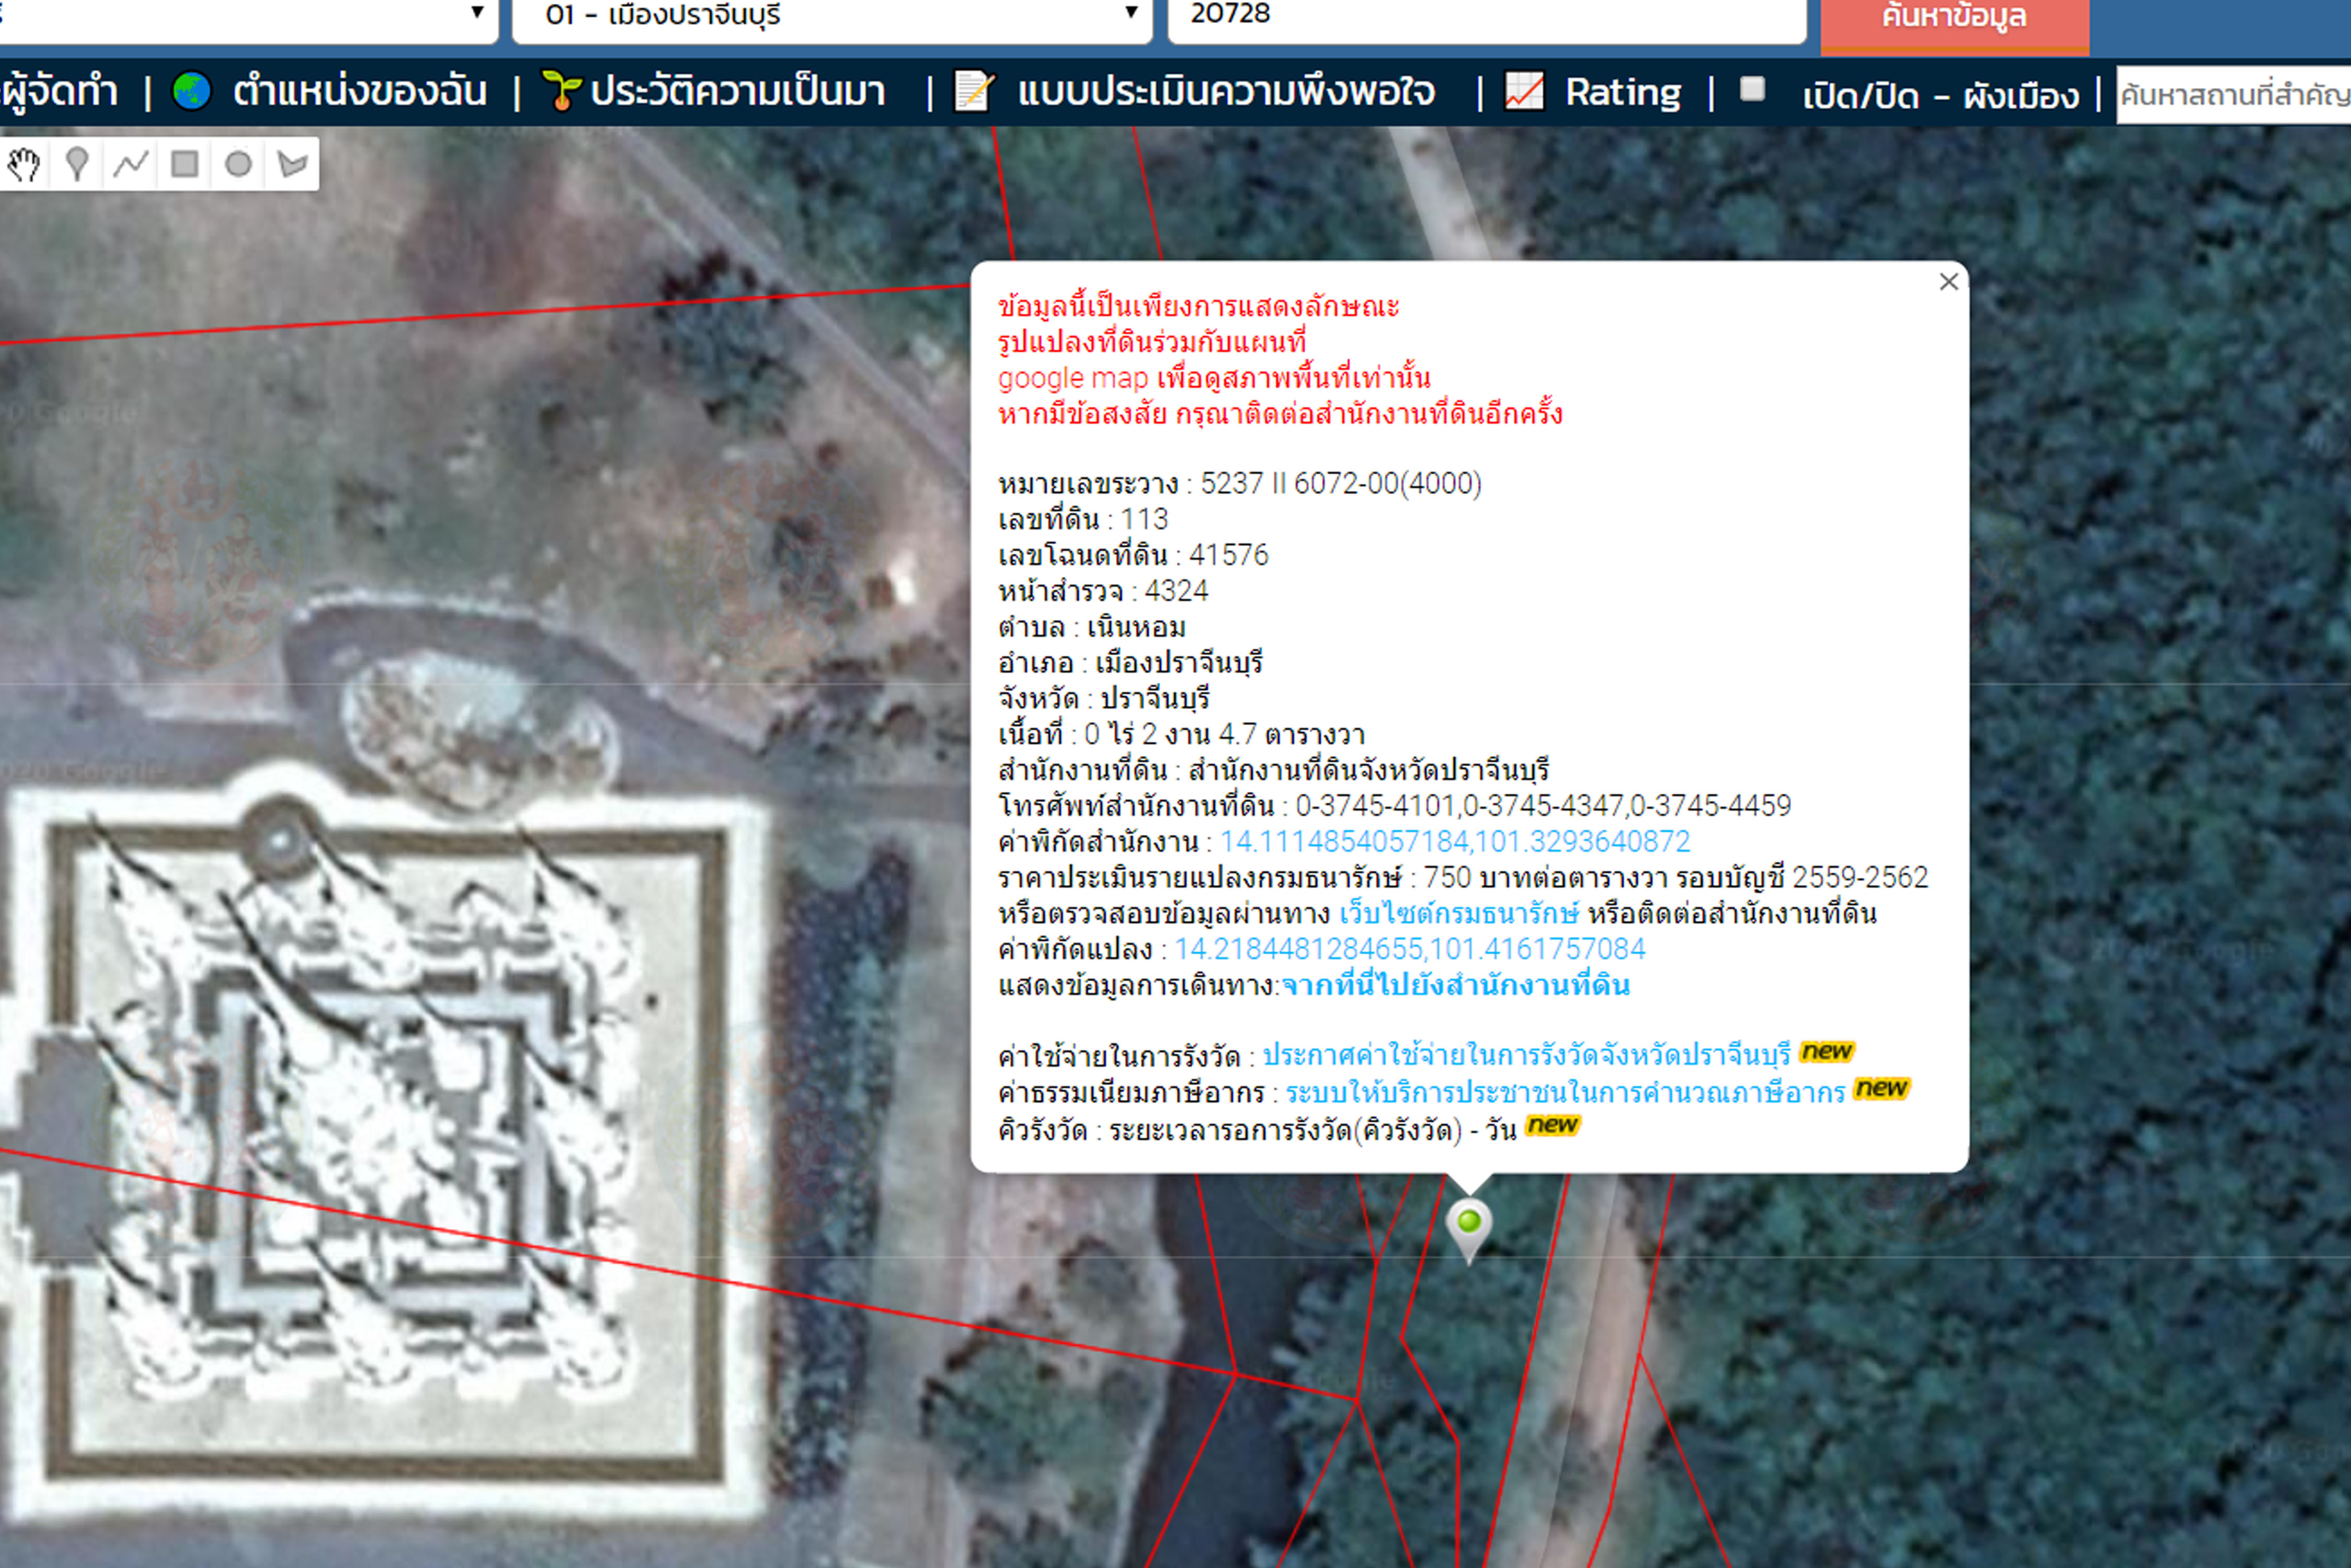Viewport: 2351px width, 1568px height.
Task: Click the parcel coordinates link 14.2184481284655
Action: pyautogui.click(x=1409, y=949)
